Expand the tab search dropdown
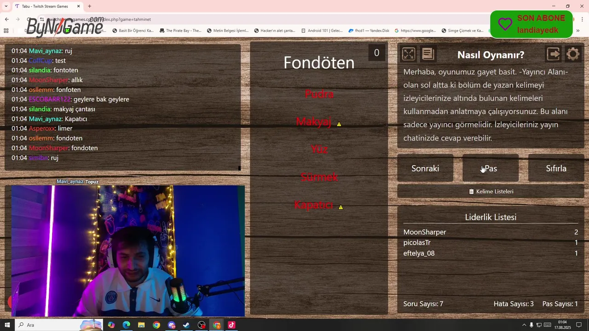Screen dimensions: 589x331 click(6, 6)
